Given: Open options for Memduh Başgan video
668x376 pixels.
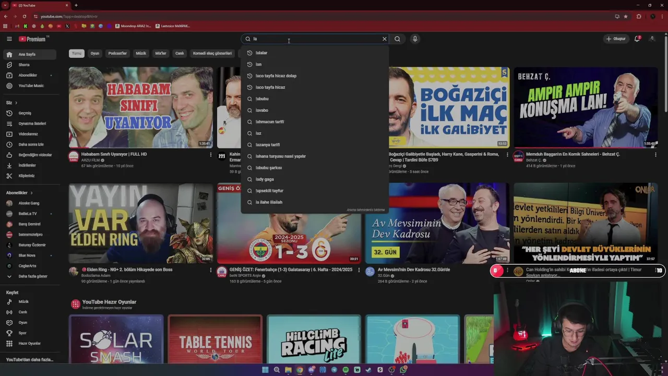Looking at the screenshot, I should (x=655, y=155).
